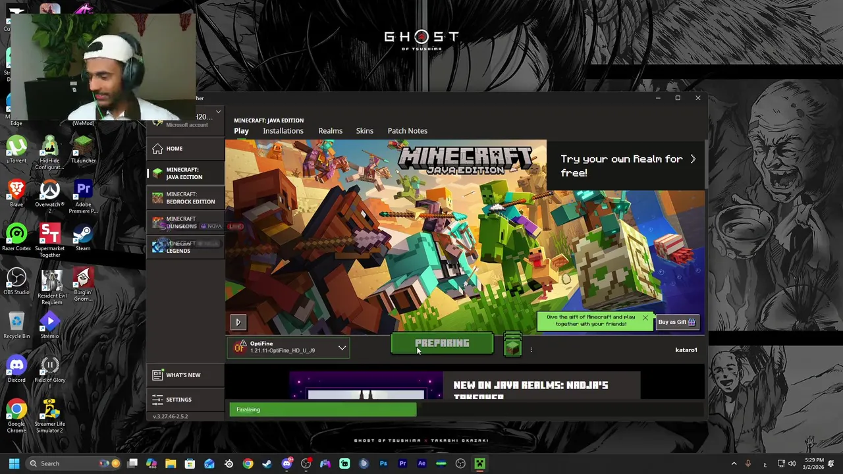843x474 pixels.
Task: Click the volume speaker tray icon
Action: click(792, 463)
